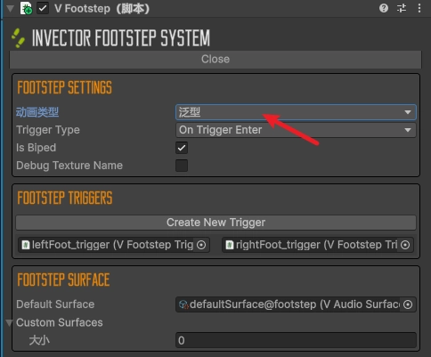Image resolution: width=431 pixels, height=357 pixels.
Task: Open object picker for leftFoot_trigger field
Action: click(201, 245)
